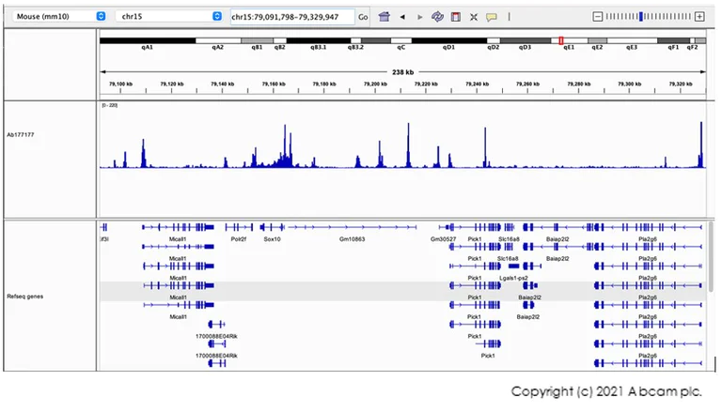The width and height of the screenshot is (722, 411).
Task: Go back with the left arrow icon
Action: pyautogui.click(x=402, y=17)
